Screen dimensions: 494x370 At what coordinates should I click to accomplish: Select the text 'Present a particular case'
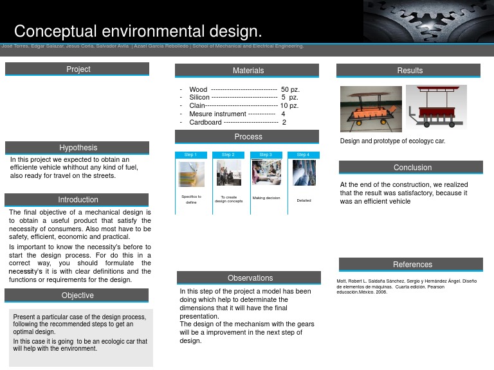point(79,324)
